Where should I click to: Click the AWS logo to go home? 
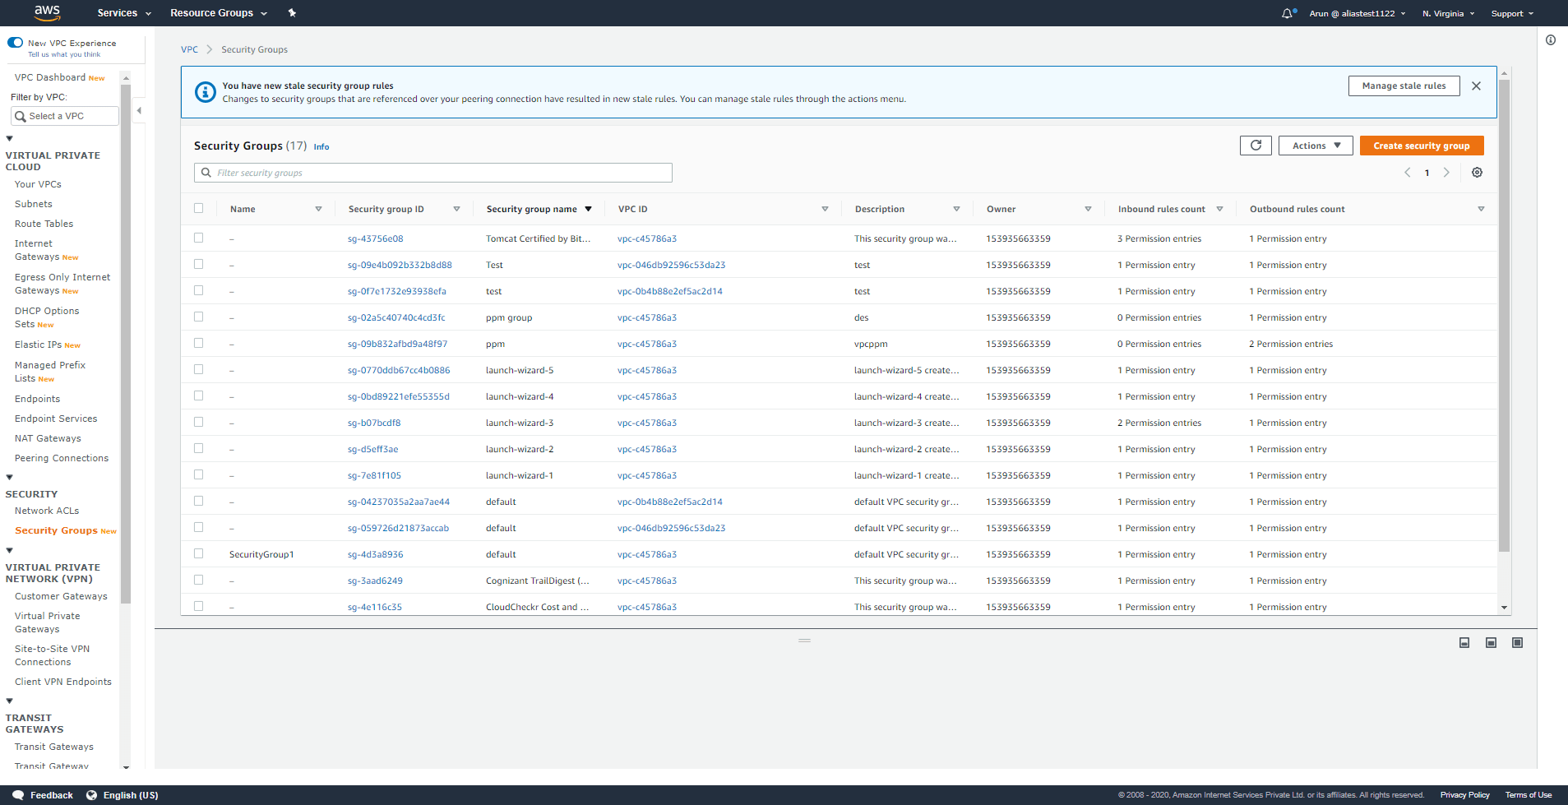[x=47, y=12]
